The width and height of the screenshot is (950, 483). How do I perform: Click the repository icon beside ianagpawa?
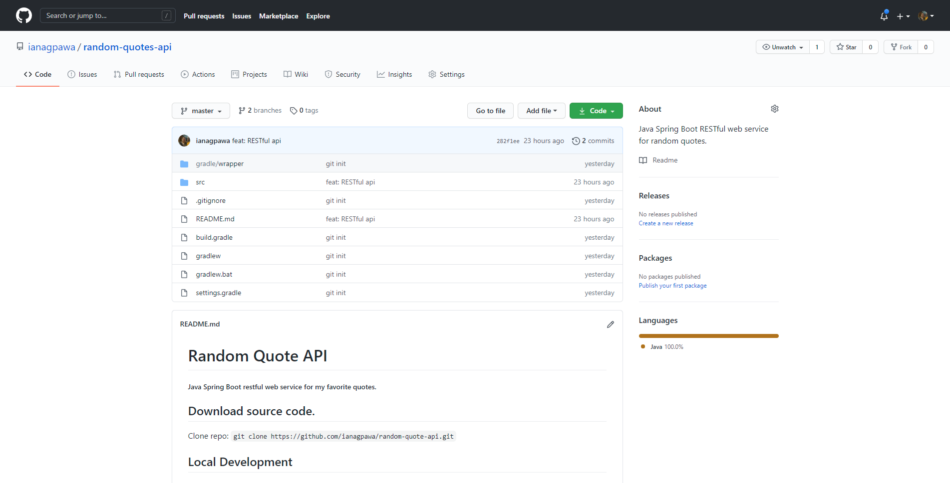pos(20,46)
